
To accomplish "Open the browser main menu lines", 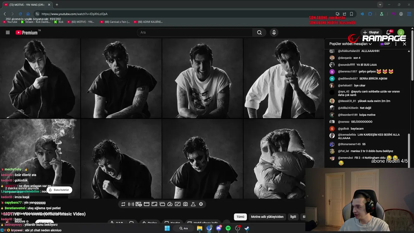I will click(x=409, y=14).
